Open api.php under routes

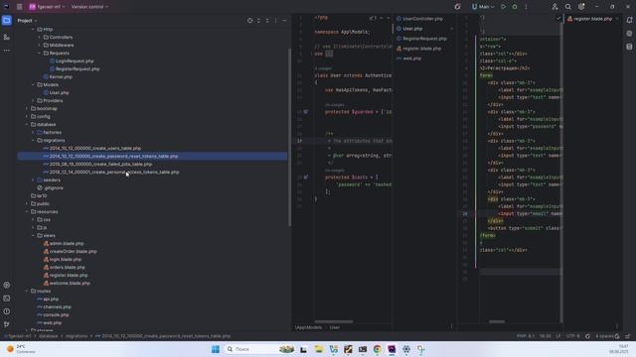(51, 298)
